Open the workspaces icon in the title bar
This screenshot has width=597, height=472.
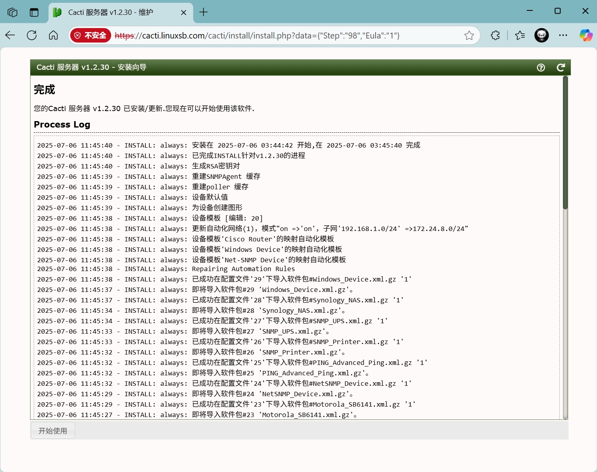coord(12,12)
